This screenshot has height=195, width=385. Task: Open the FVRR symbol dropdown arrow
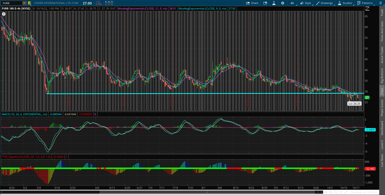tap(24, 3)
